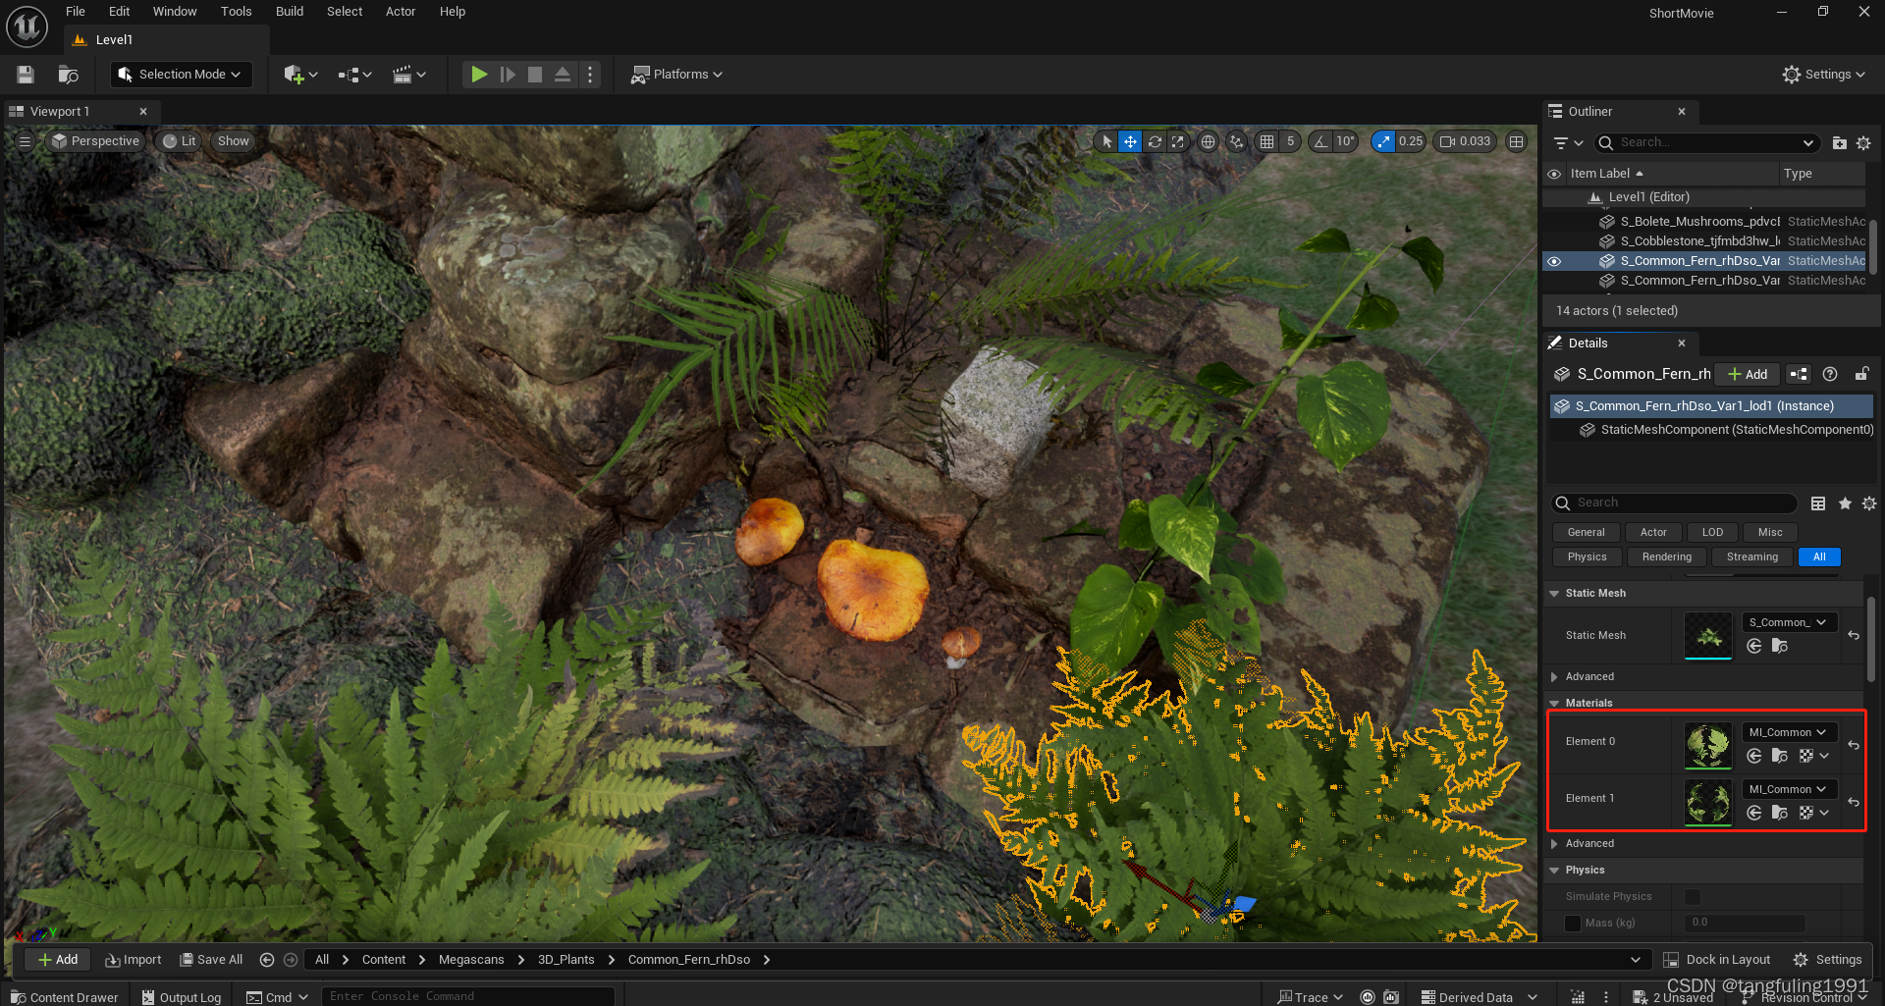The image size is (1885, 1006).
Task: Toggle Mass (kg) override checkbox
Action: [1573, 924]
